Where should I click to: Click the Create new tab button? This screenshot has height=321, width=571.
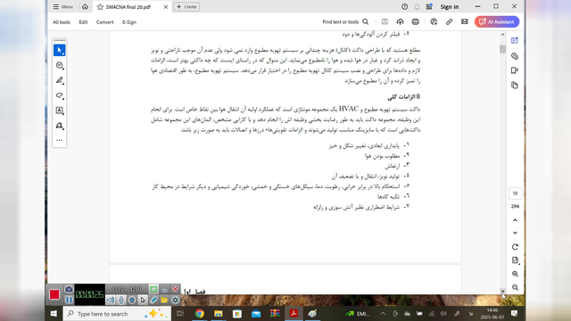tap(186, 6)
